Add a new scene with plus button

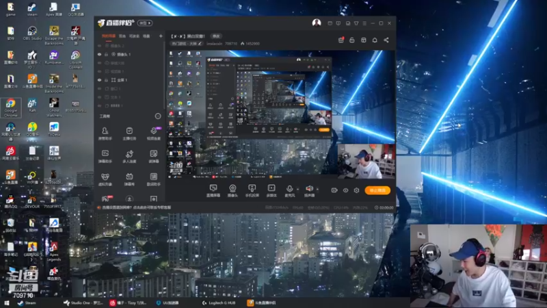pyautogui.click(x=161, y=36)
